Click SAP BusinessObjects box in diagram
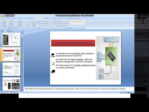Screen dimensions: 149x112 (x=111, y=40)
